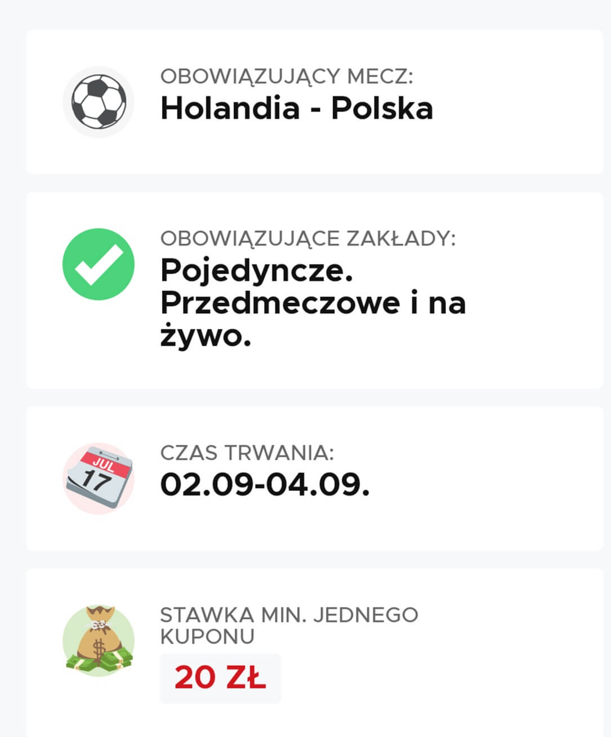Select the 'OBOWIĄZUJĄCY MECZ:' label
This screenshot has height=737, width=611.
pos(287,77)
